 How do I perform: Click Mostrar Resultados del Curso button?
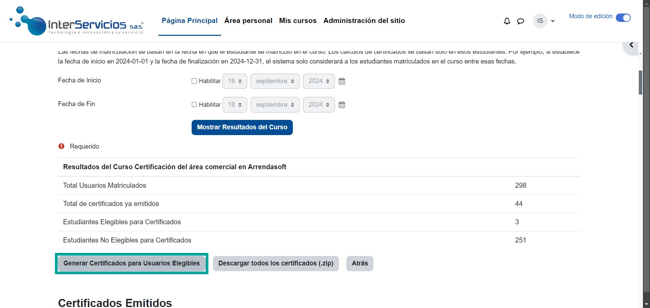pyautogui.click(x=242, y=127)
